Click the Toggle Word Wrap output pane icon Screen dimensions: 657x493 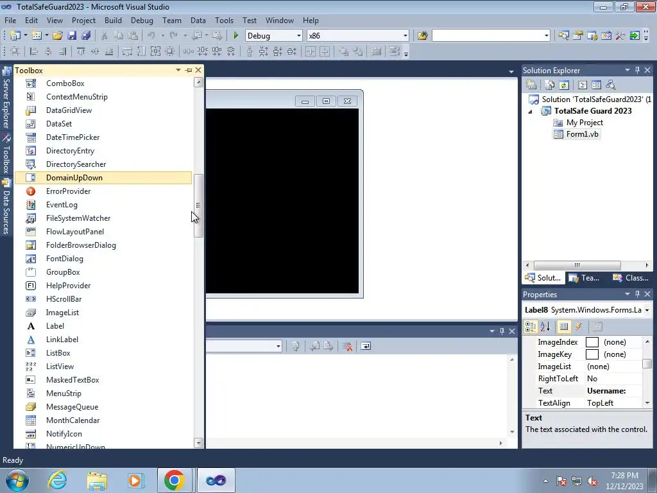pyautogui.click(x=366, y=346)
